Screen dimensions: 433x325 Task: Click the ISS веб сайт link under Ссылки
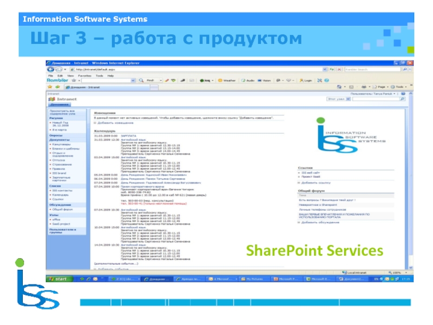311,173
